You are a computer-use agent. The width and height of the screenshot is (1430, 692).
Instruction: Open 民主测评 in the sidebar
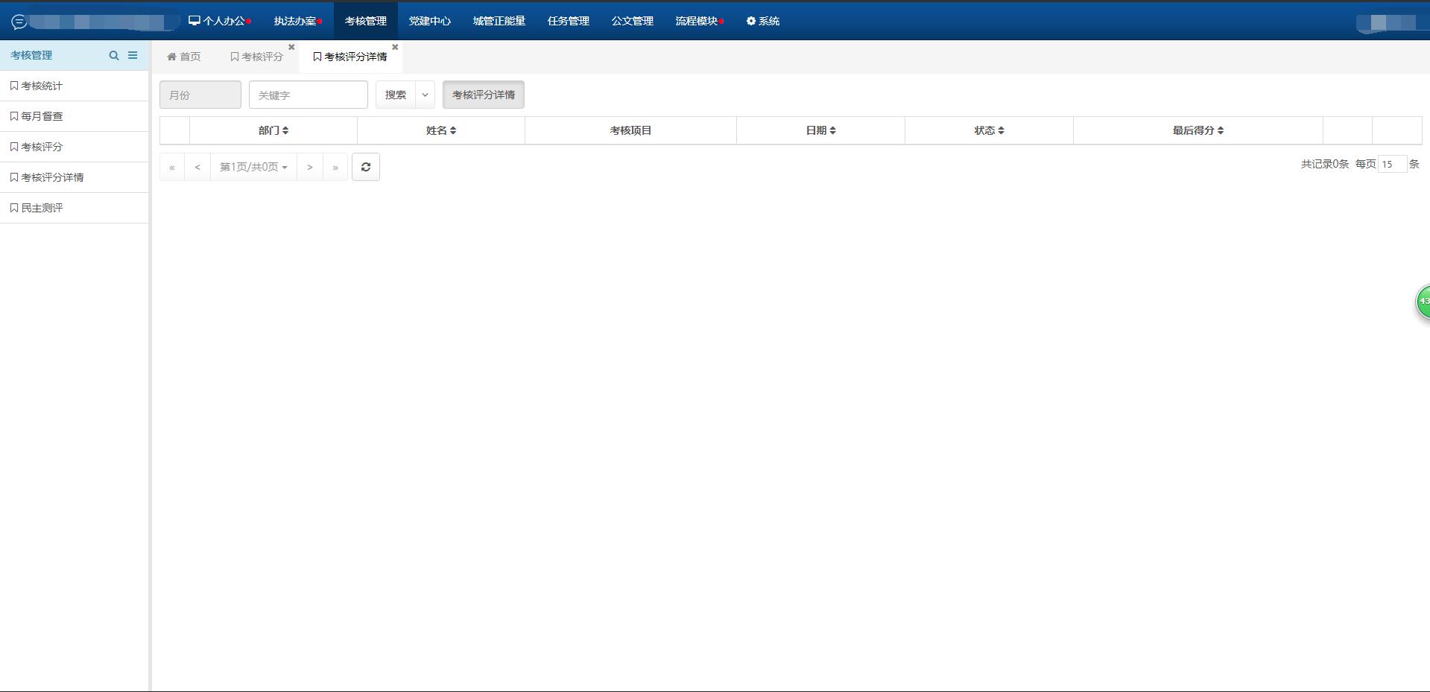[42, 208]
